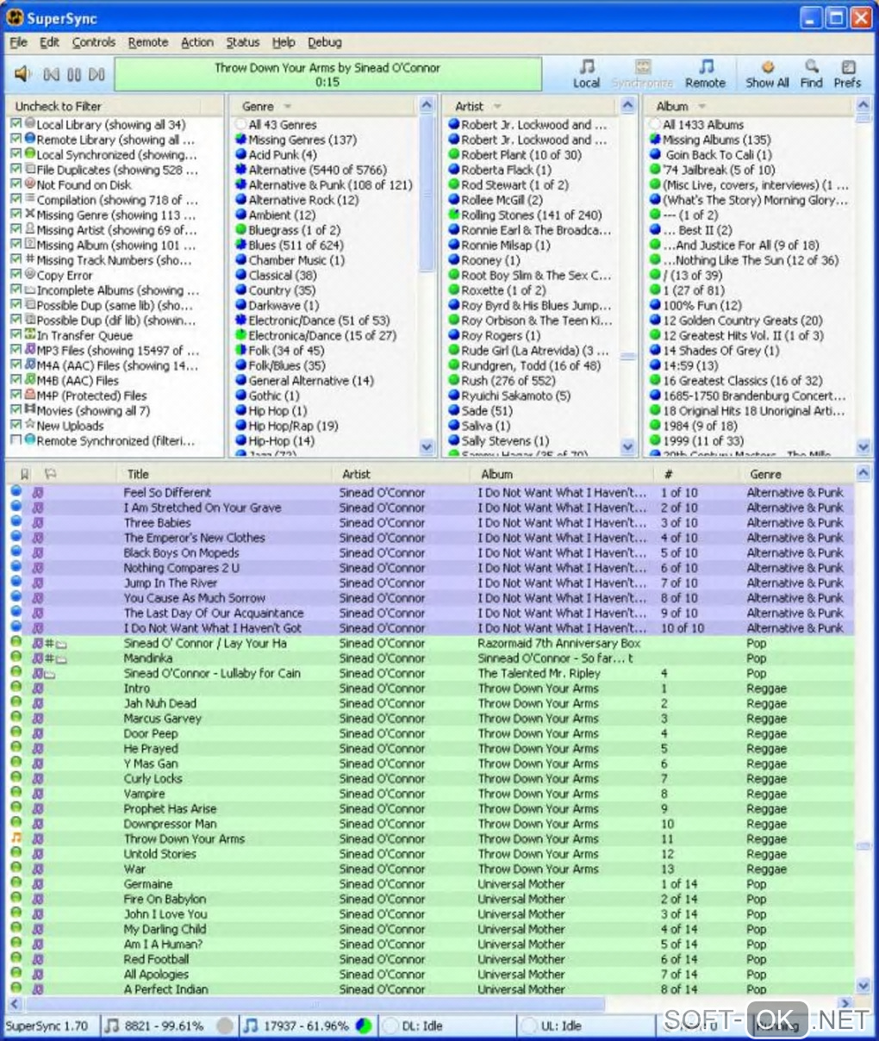
Task: Sort tracks by the Title column header
Action: (138, 474)
